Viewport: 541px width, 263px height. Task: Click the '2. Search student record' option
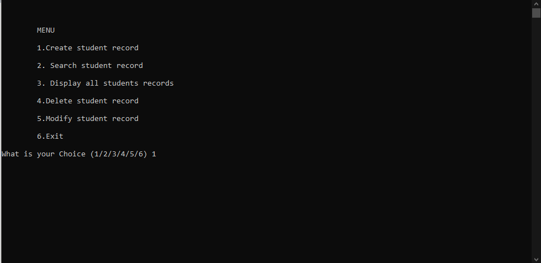tap(89, 66)
